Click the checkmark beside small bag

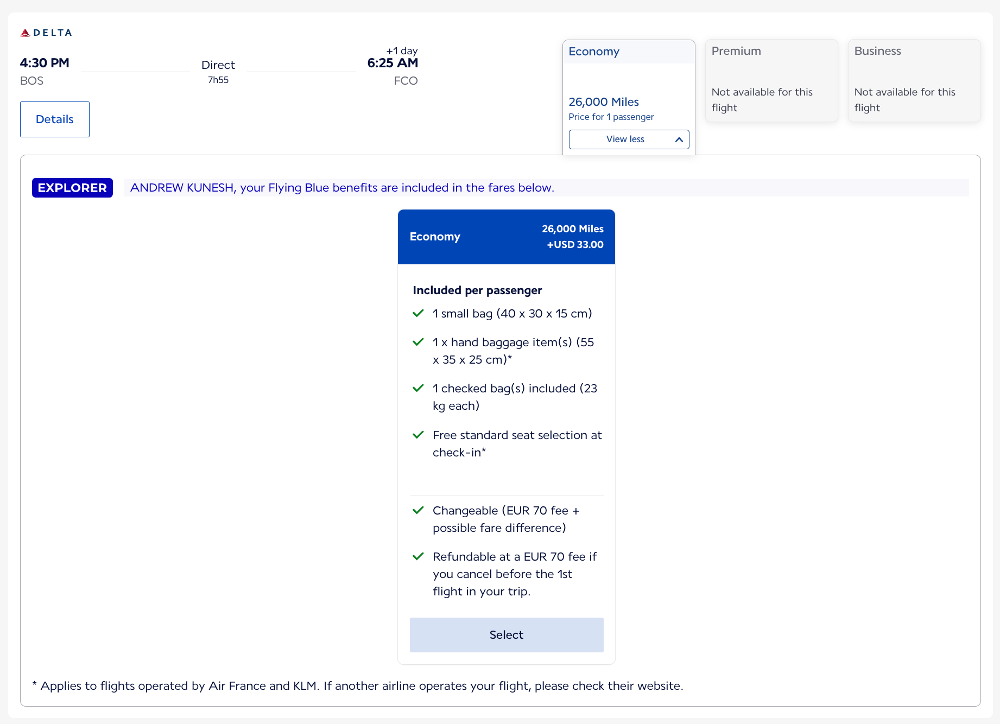click(x=418, y=313)
